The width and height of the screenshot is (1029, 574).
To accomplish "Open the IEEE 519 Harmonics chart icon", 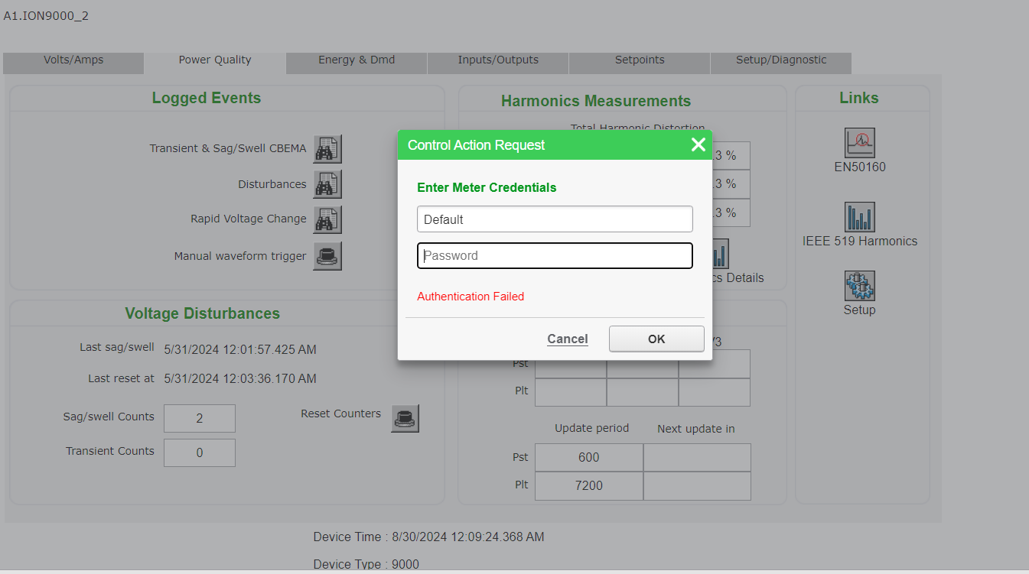I will pos(859,217).
